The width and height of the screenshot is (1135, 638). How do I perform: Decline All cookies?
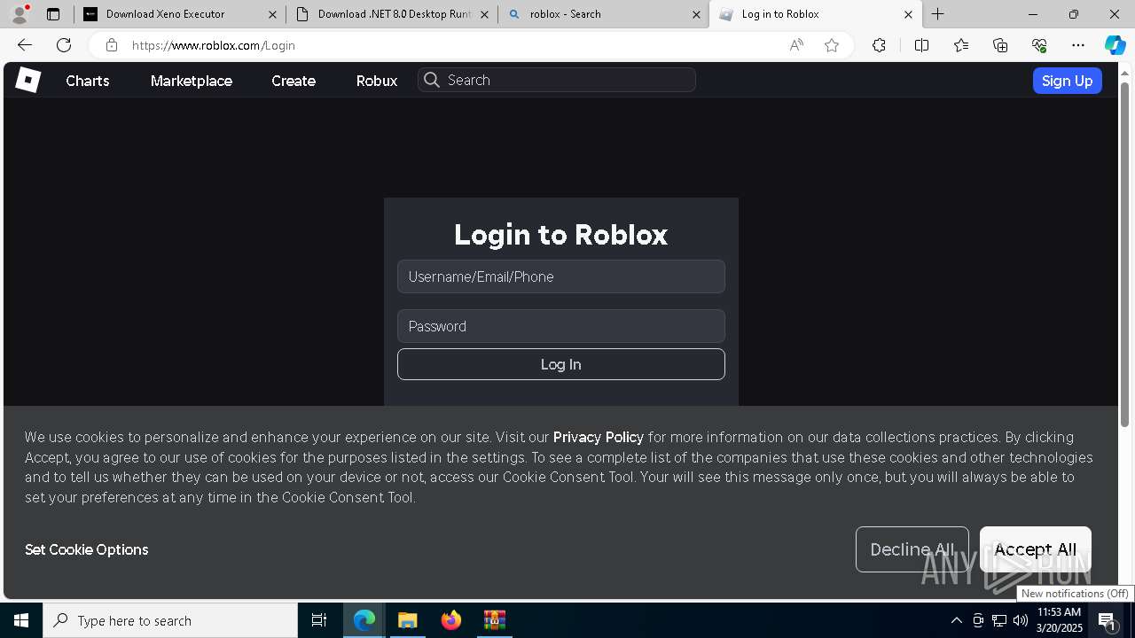pyautogui.click(x=912, y=549)
